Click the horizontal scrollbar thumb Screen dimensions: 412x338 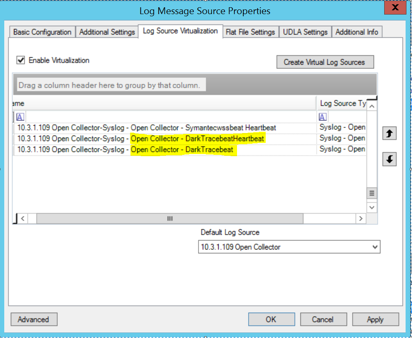coord(169,219)
